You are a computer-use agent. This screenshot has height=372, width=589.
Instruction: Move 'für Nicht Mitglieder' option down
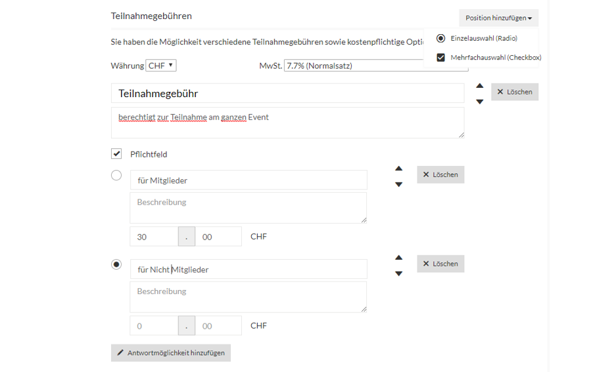pyautogui.click(x=399, y=274)
